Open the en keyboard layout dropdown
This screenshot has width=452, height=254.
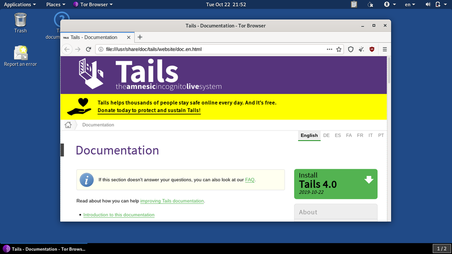pos(410,4)
